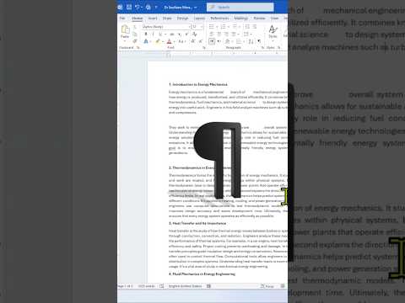Click the Paste clipboard icon
The width and height of the screenshot is (405, 303).
click(125, 29)
